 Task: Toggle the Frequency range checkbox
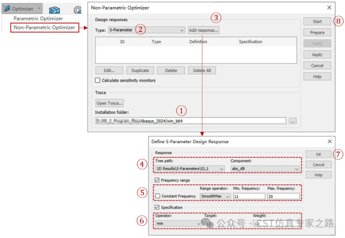pyautogui.click(x=157, y=180)
